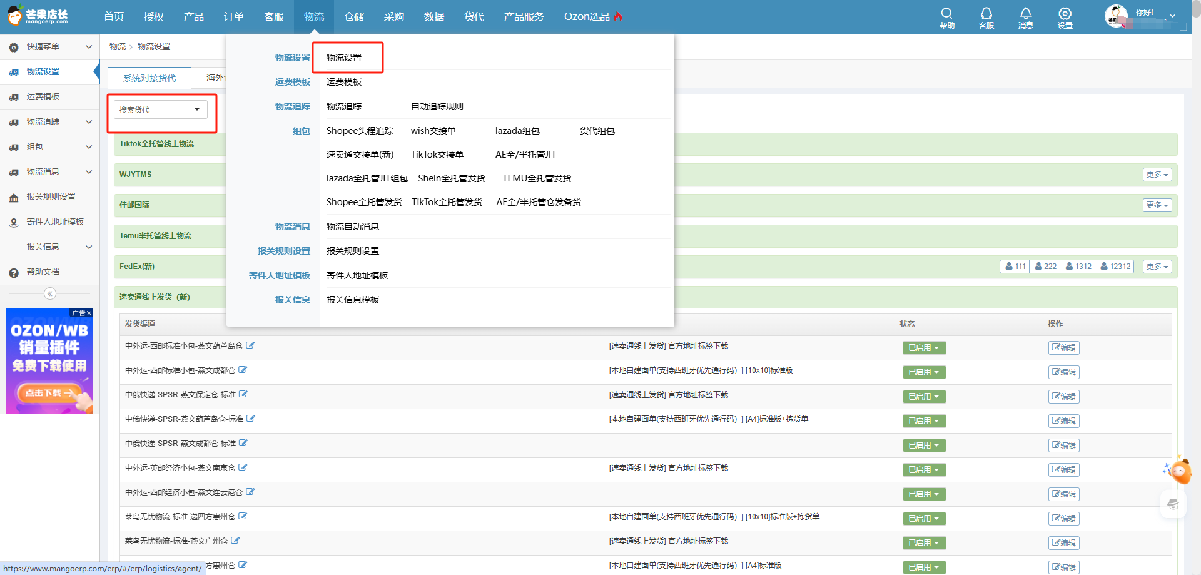The width and height of the screenshot is (1201, 575).
Task: Open the 消息 bell notifications
Action: (1026, 18)
